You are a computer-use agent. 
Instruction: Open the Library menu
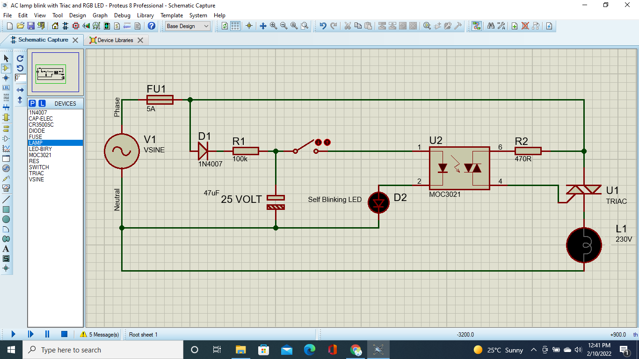coord(145,15)
